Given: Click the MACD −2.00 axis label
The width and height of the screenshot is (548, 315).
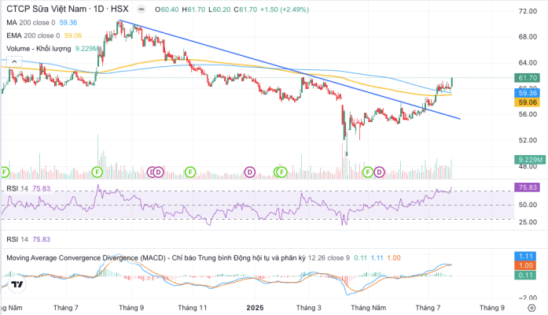Looking at the screenshot, I should (528, 298).
